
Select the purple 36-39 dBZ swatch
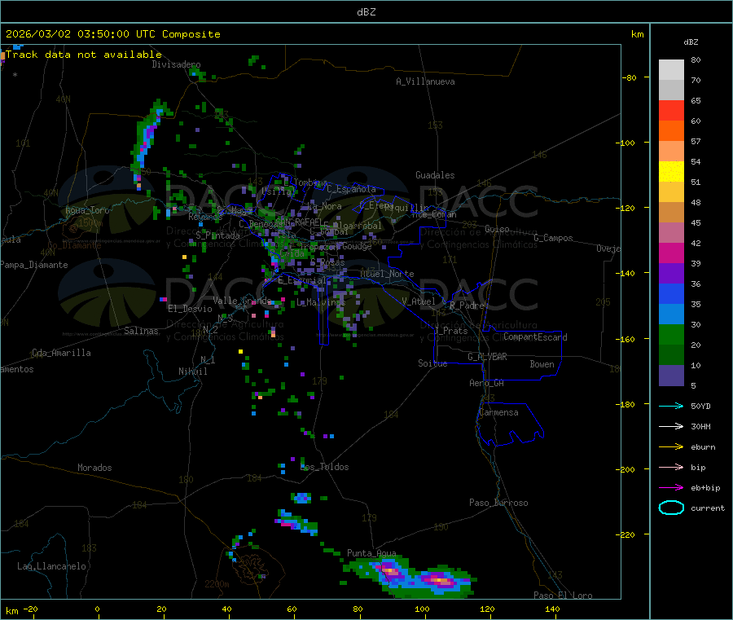pos(671,274)
